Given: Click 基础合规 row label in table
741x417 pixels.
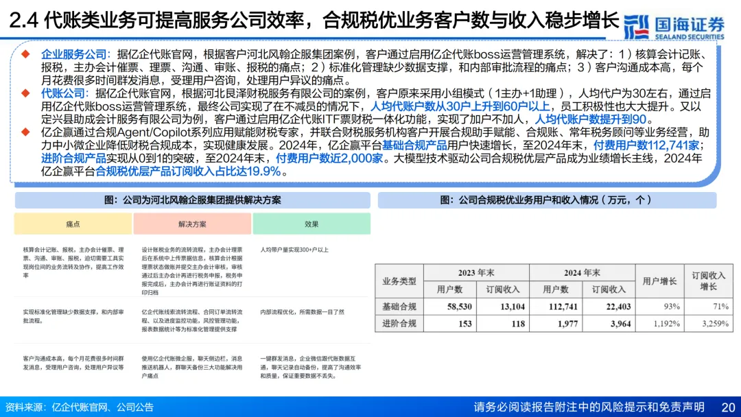Looking at the screenshot, I should pyautogui.click(x=399, y=307).
